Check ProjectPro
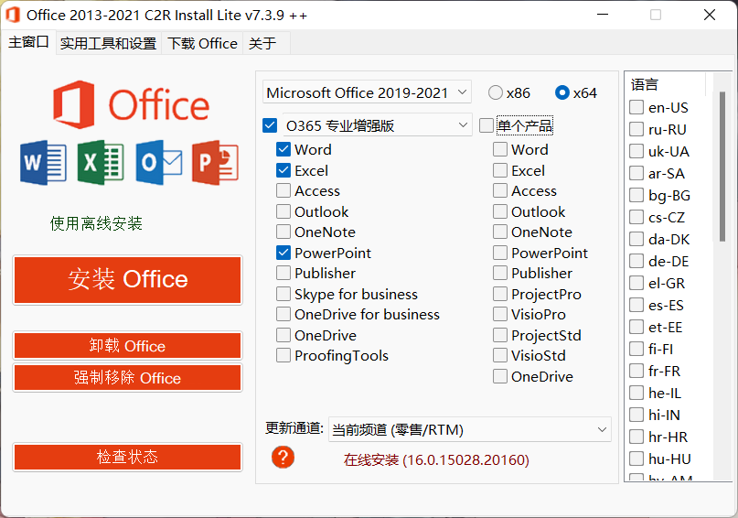 (x=500, y=294)
